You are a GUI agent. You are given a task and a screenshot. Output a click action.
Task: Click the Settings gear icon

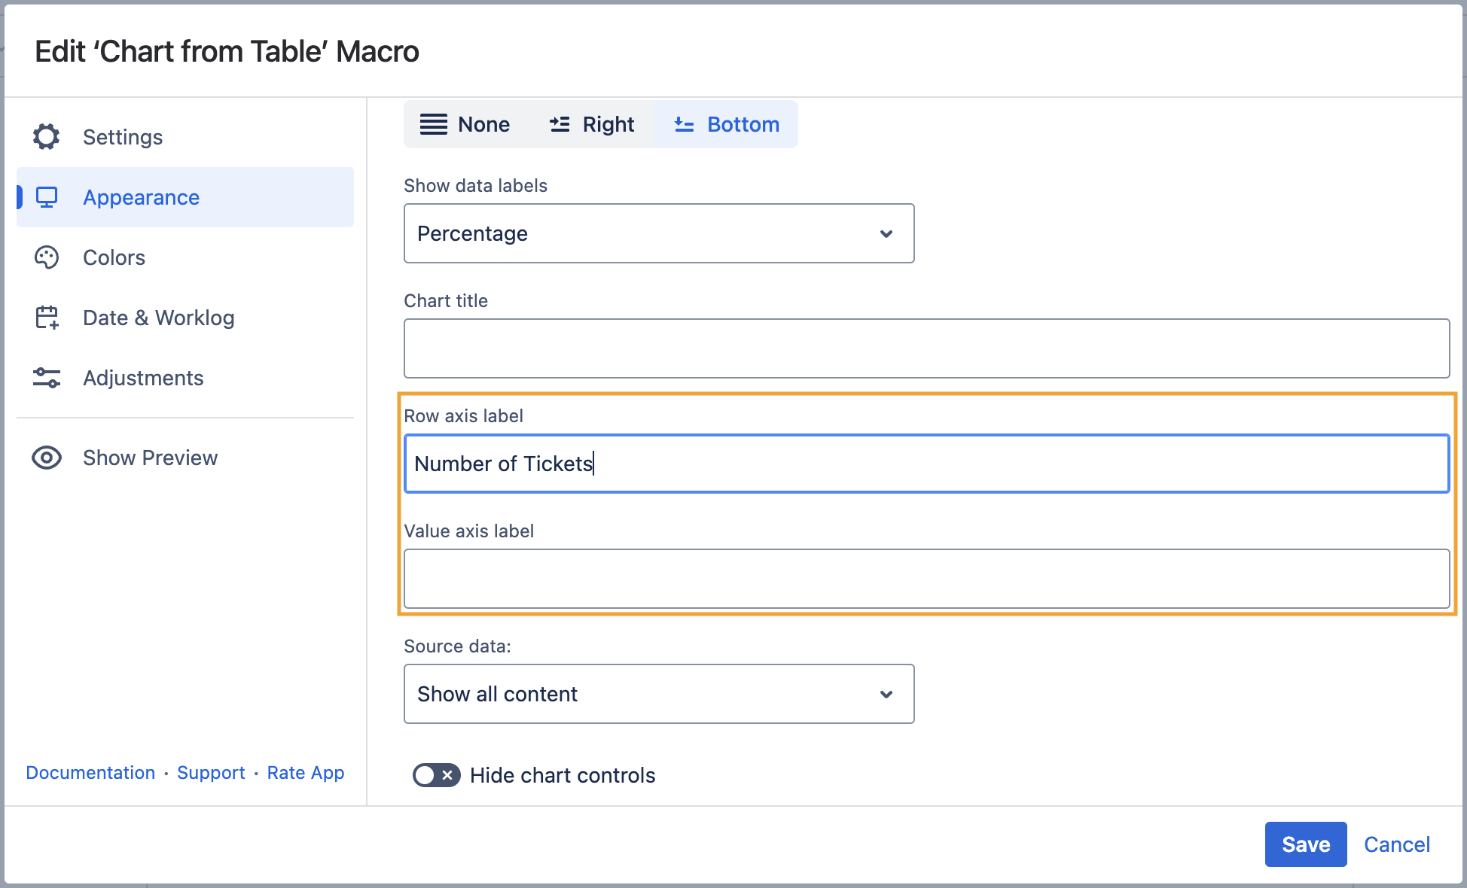pyautogui.click(x=47, y=137)
